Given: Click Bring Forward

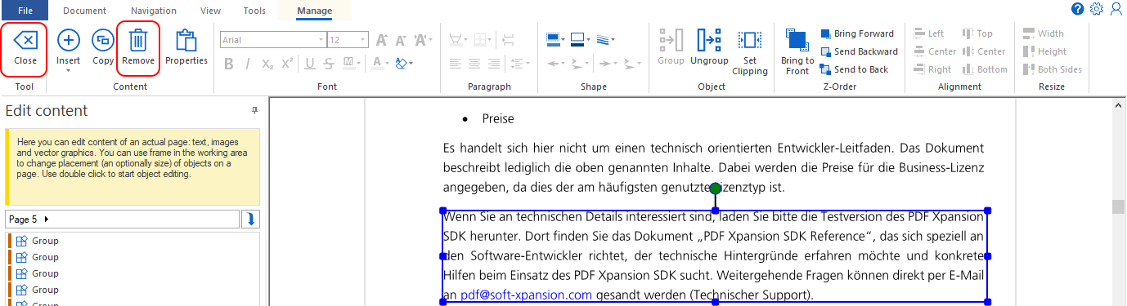Looking at the screenshot, I should (x=857, y=33).
